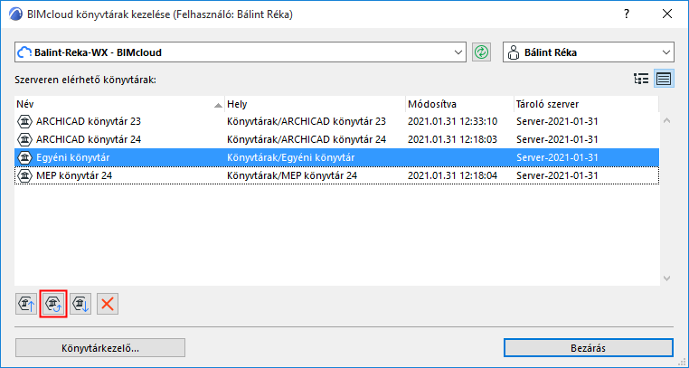Click path Könyvtárak/ARCHICAD könyvtár 24

(x=307, y=139)
